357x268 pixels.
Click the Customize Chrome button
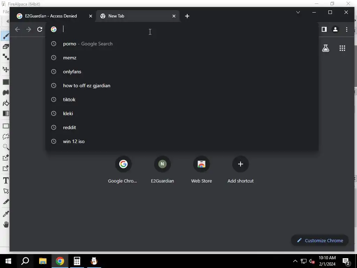[320, 240]
